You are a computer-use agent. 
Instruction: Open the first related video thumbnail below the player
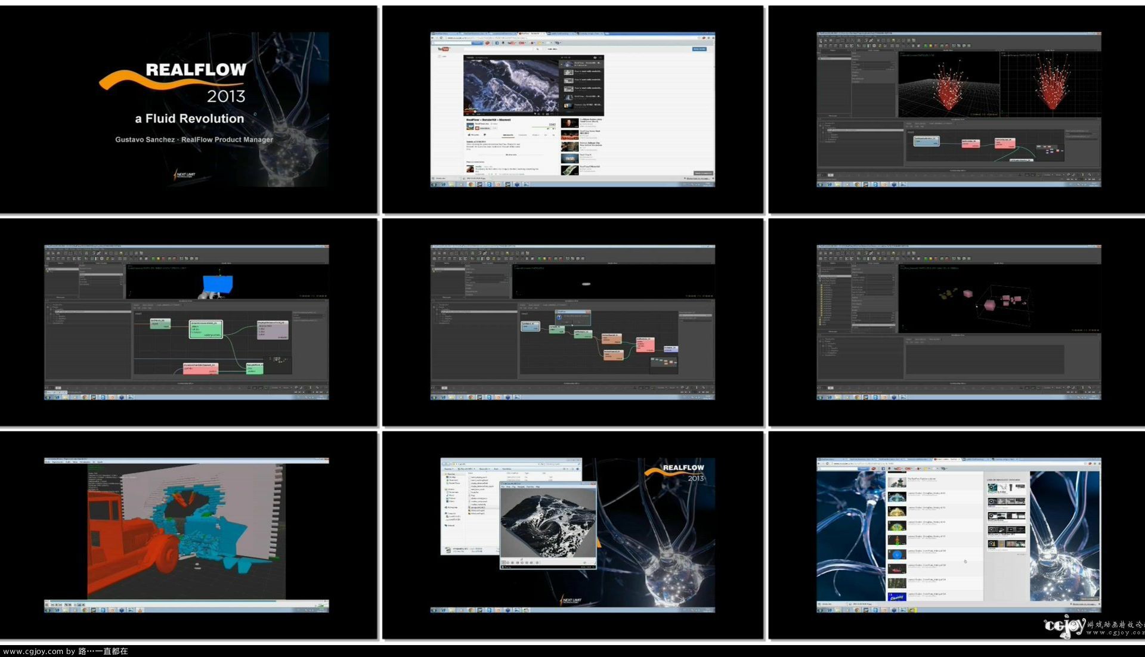(570, 123)
